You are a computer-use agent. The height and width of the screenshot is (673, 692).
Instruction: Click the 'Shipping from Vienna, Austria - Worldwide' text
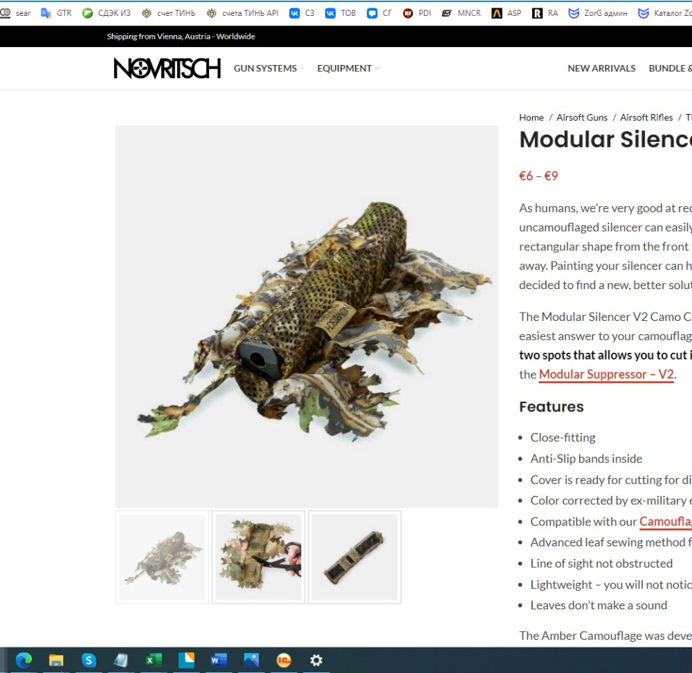[181, 37]
